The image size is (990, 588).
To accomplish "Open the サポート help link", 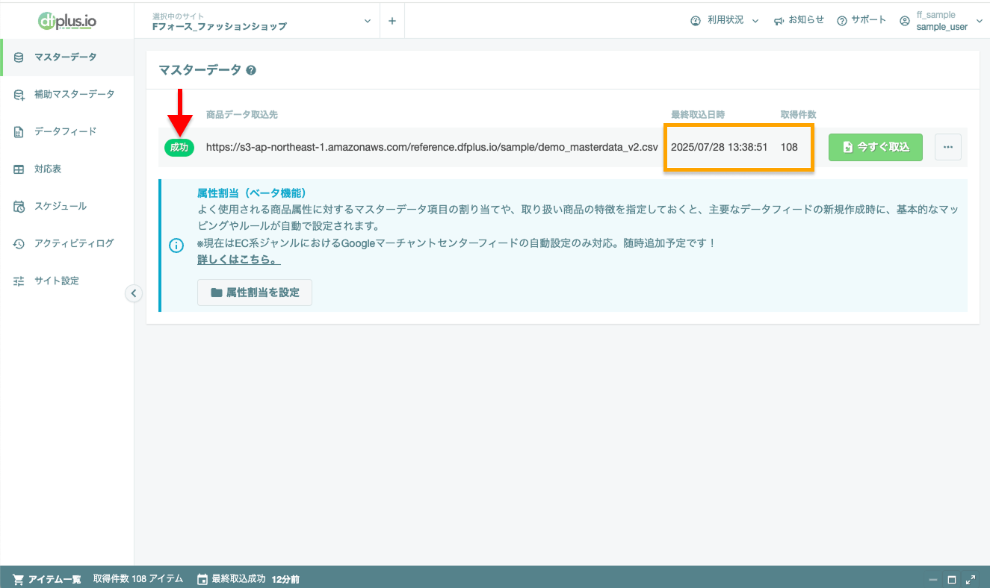I will (861, 20).
